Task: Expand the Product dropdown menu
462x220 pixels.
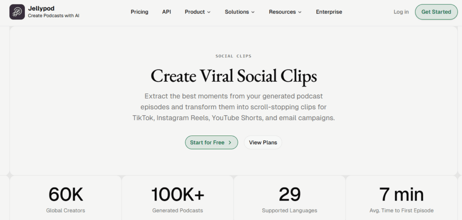Action: [x=198, y=12]
